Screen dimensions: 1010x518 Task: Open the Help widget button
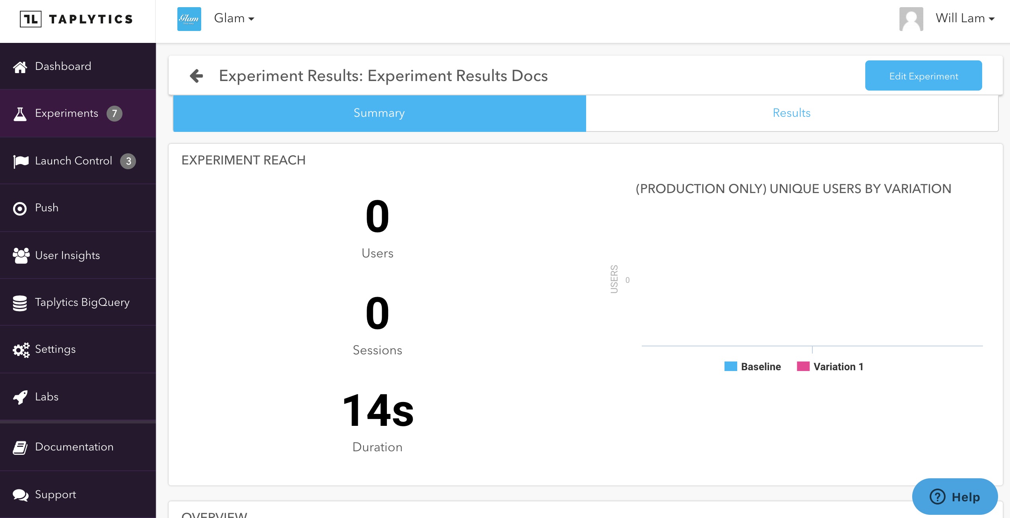[x=954, y=497]
